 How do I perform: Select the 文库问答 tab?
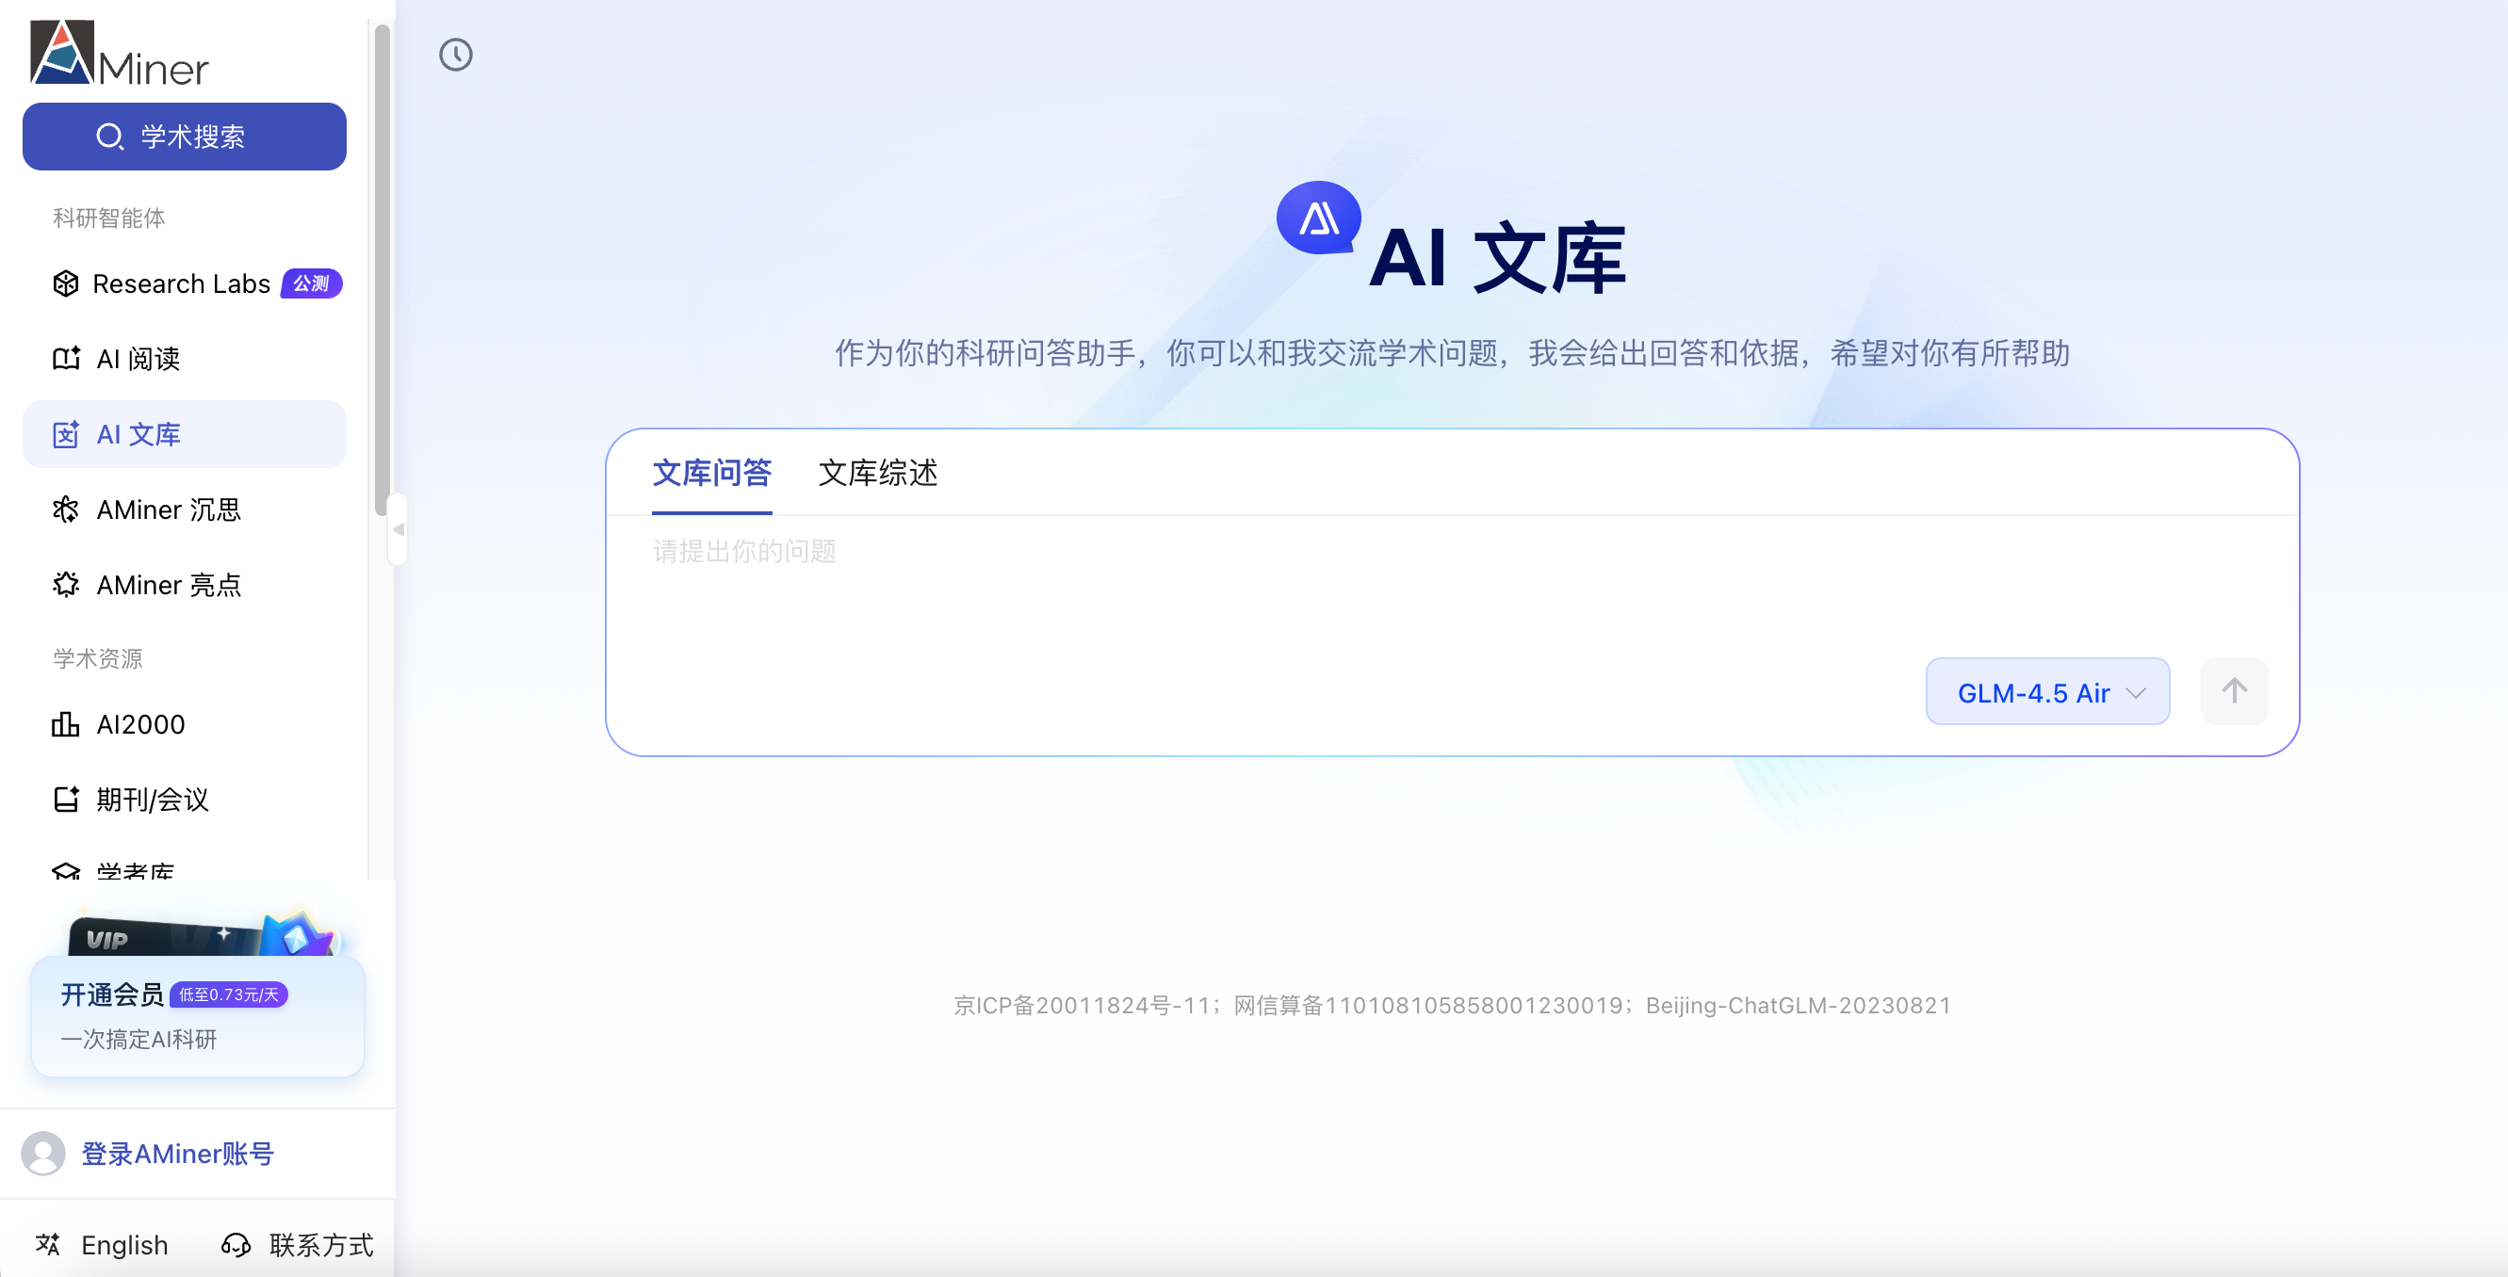pyautogui.click(x=711, y=473)
